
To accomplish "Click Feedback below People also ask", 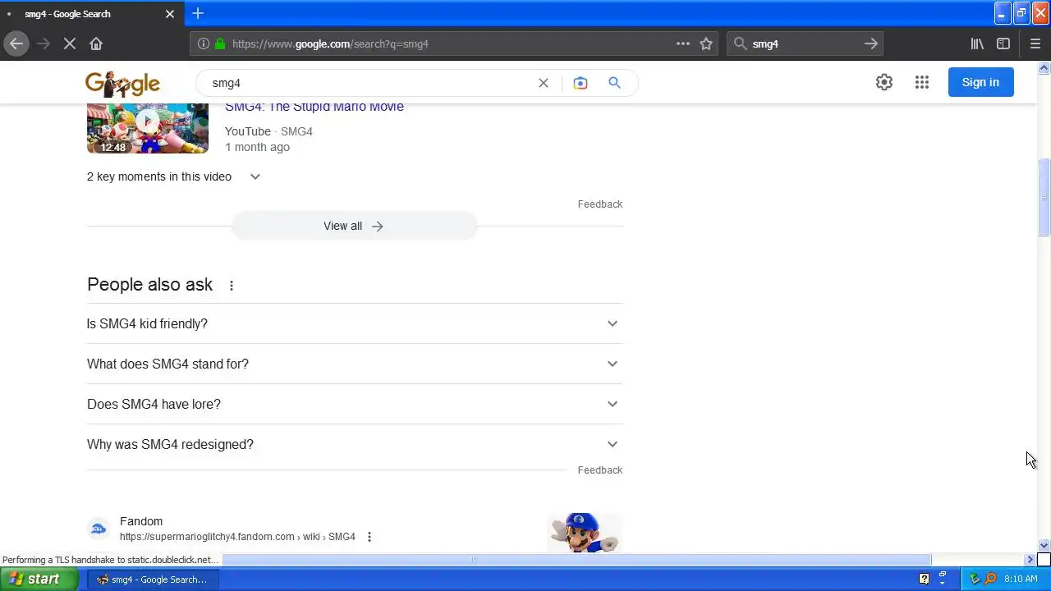I will tap(600, 470).
